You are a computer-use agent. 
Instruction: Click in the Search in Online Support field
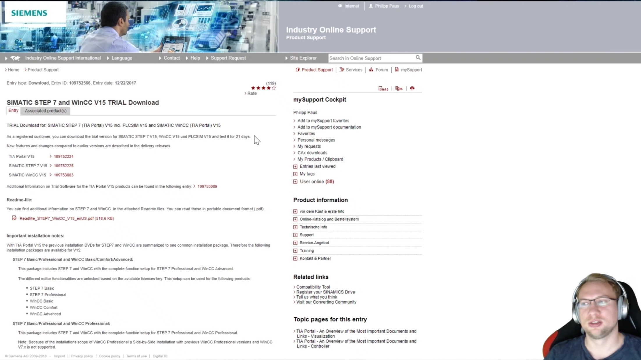point(371,58)
